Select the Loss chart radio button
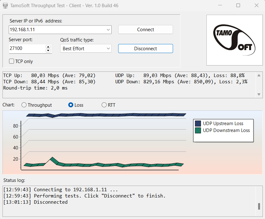Viewport: 265px width, 219px height. (71, 105)
